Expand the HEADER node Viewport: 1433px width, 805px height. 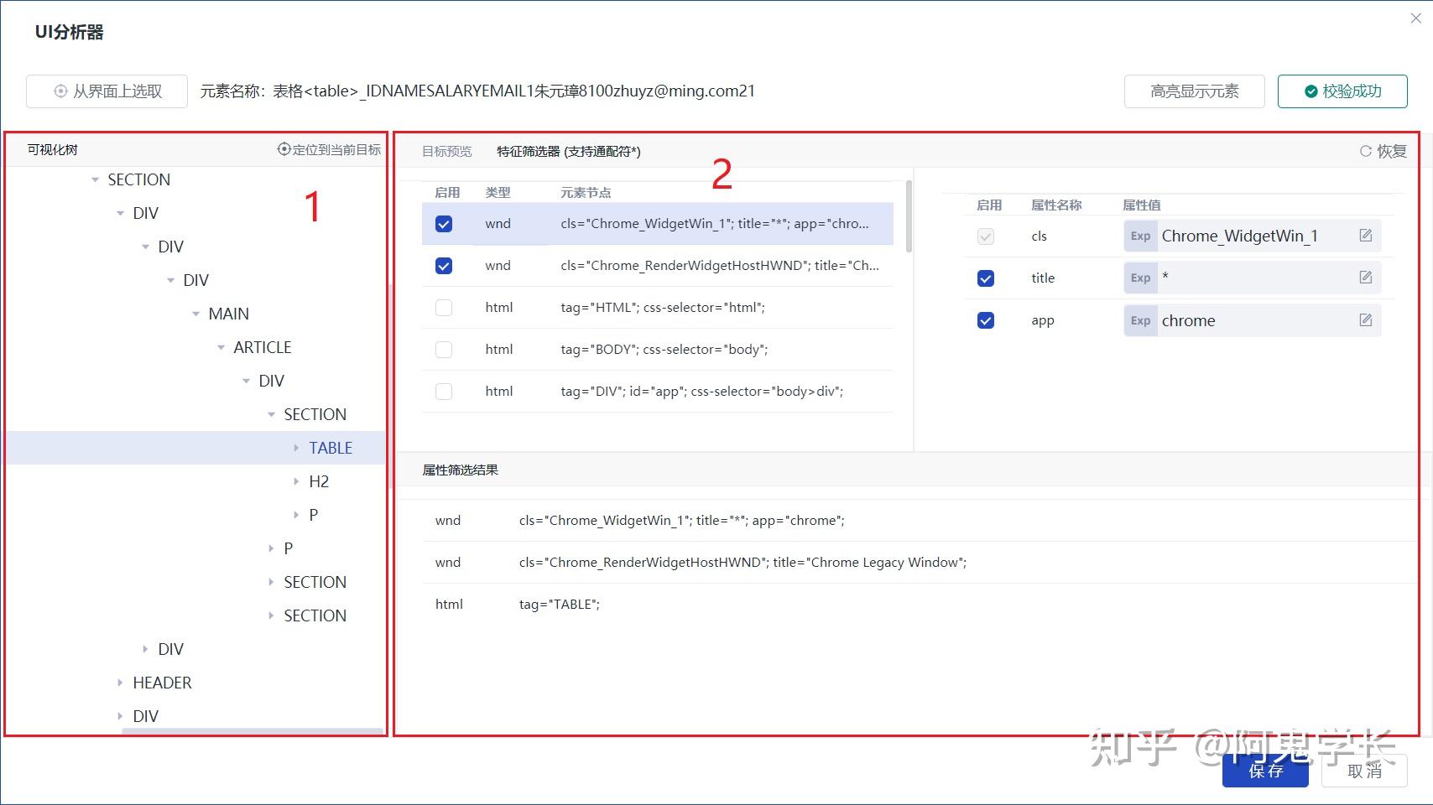(x=119, y=683)
